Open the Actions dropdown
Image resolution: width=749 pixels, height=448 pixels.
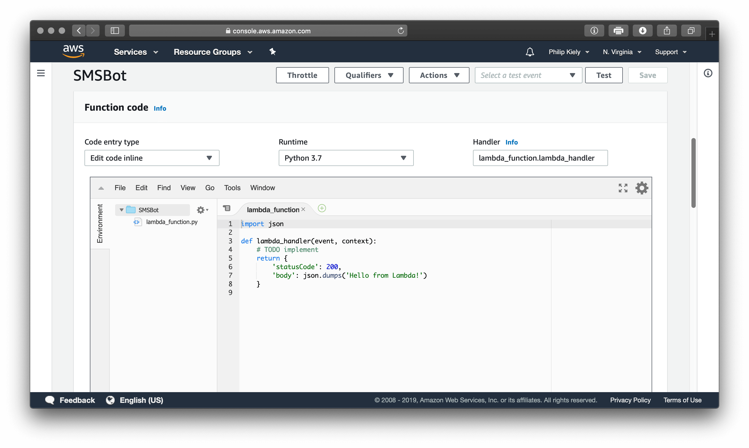click(x=439, y=75)
